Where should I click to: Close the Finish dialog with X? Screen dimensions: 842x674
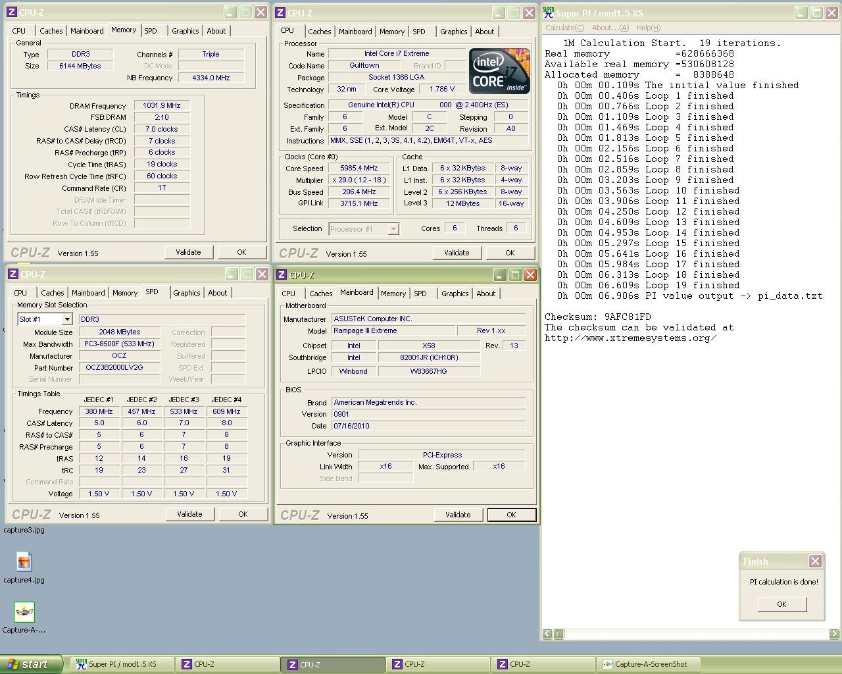(815, 561)
